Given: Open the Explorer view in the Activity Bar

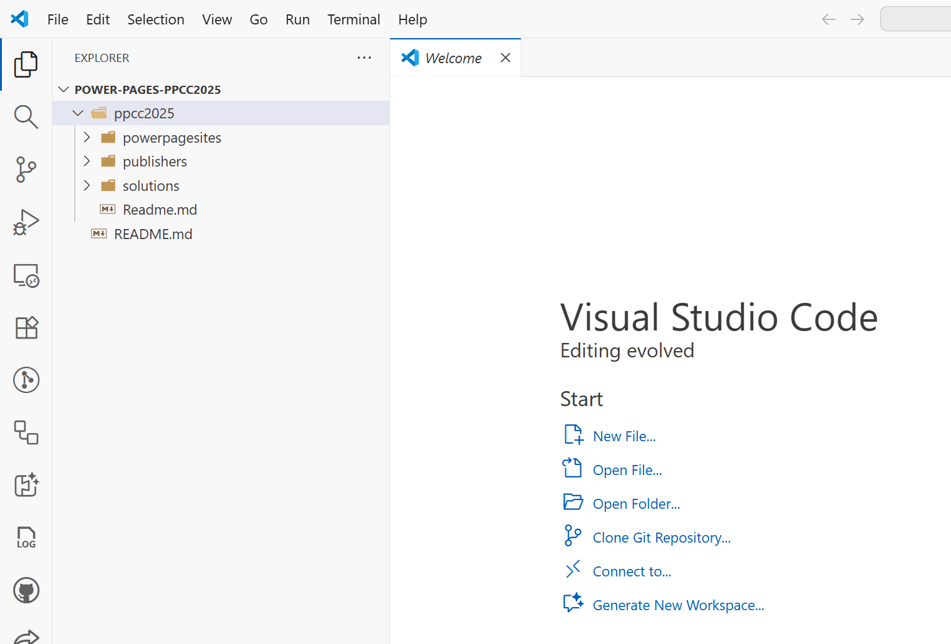Looking at the screenshot, I should (x=26, y=64).
